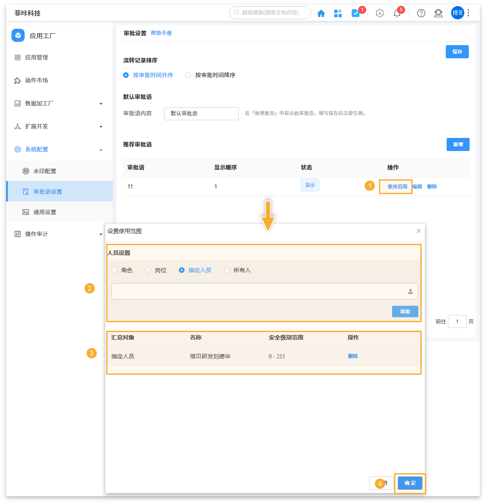The width and height of the screenshot is (486, 504).
Task: Click the 插件市场 puzzle icon
Action: click(x=17, y=80)
